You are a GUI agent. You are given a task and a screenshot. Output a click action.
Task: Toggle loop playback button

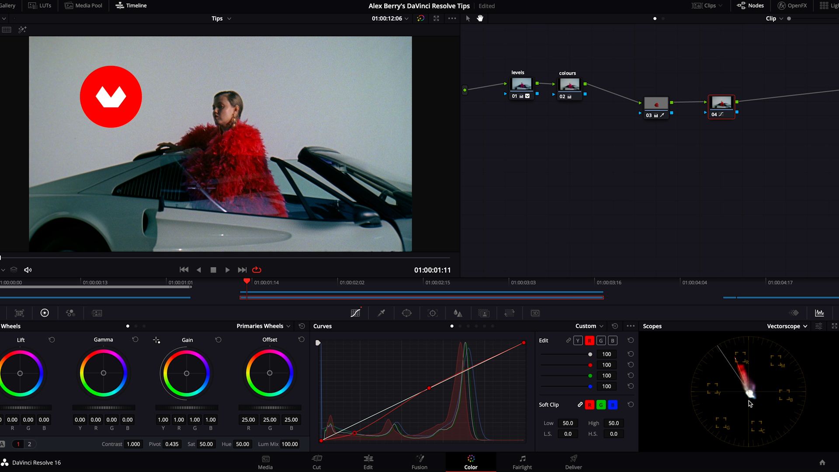coord(257,270)
